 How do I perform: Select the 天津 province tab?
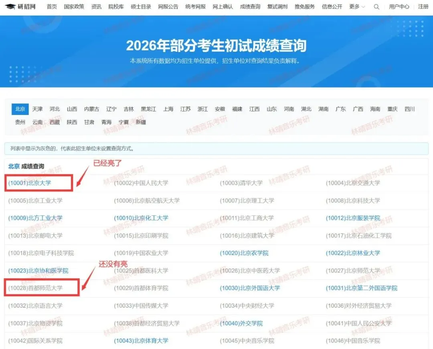coord(37,109)
